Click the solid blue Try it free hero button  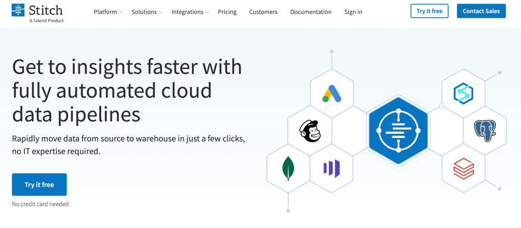pyautogui.click(x=39, y=185)
